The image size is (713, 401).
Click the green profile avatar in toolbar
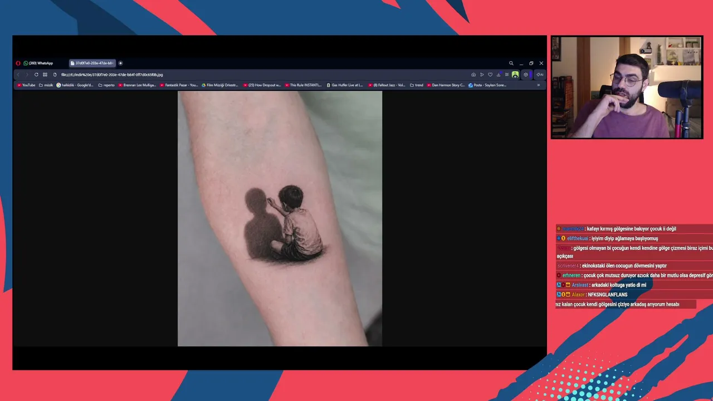click(515, 75)
